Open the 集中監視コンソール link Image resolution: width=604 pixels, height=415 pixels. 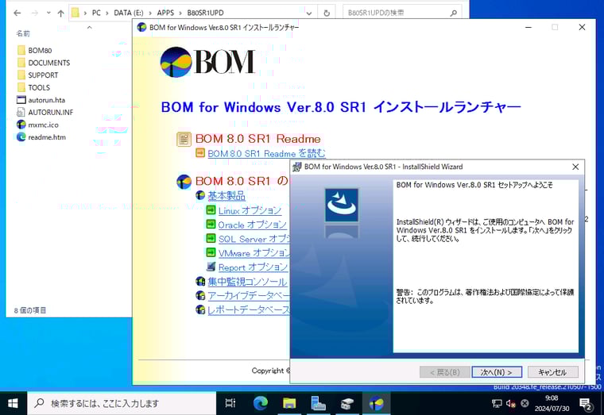point(247,282)
